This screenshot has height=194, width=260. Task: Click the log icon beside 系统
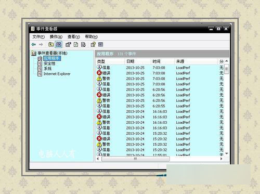[x=40, y=69]
